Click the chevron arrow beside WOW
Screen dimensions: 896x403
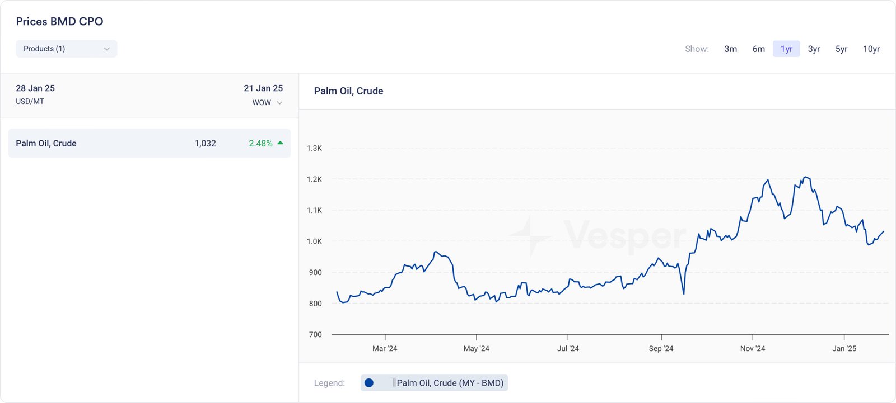(279, 103)
